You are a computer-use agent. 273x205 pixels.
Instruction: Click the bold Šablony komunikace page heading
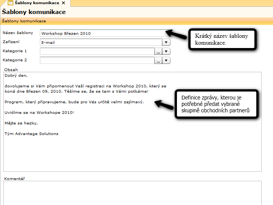pyautogui.click(x=34, y=12)
